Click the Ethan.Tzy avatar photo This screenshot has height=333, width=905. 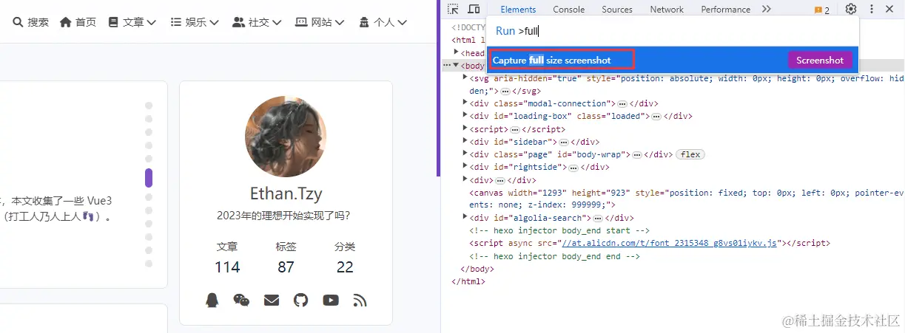pos(286,136)
